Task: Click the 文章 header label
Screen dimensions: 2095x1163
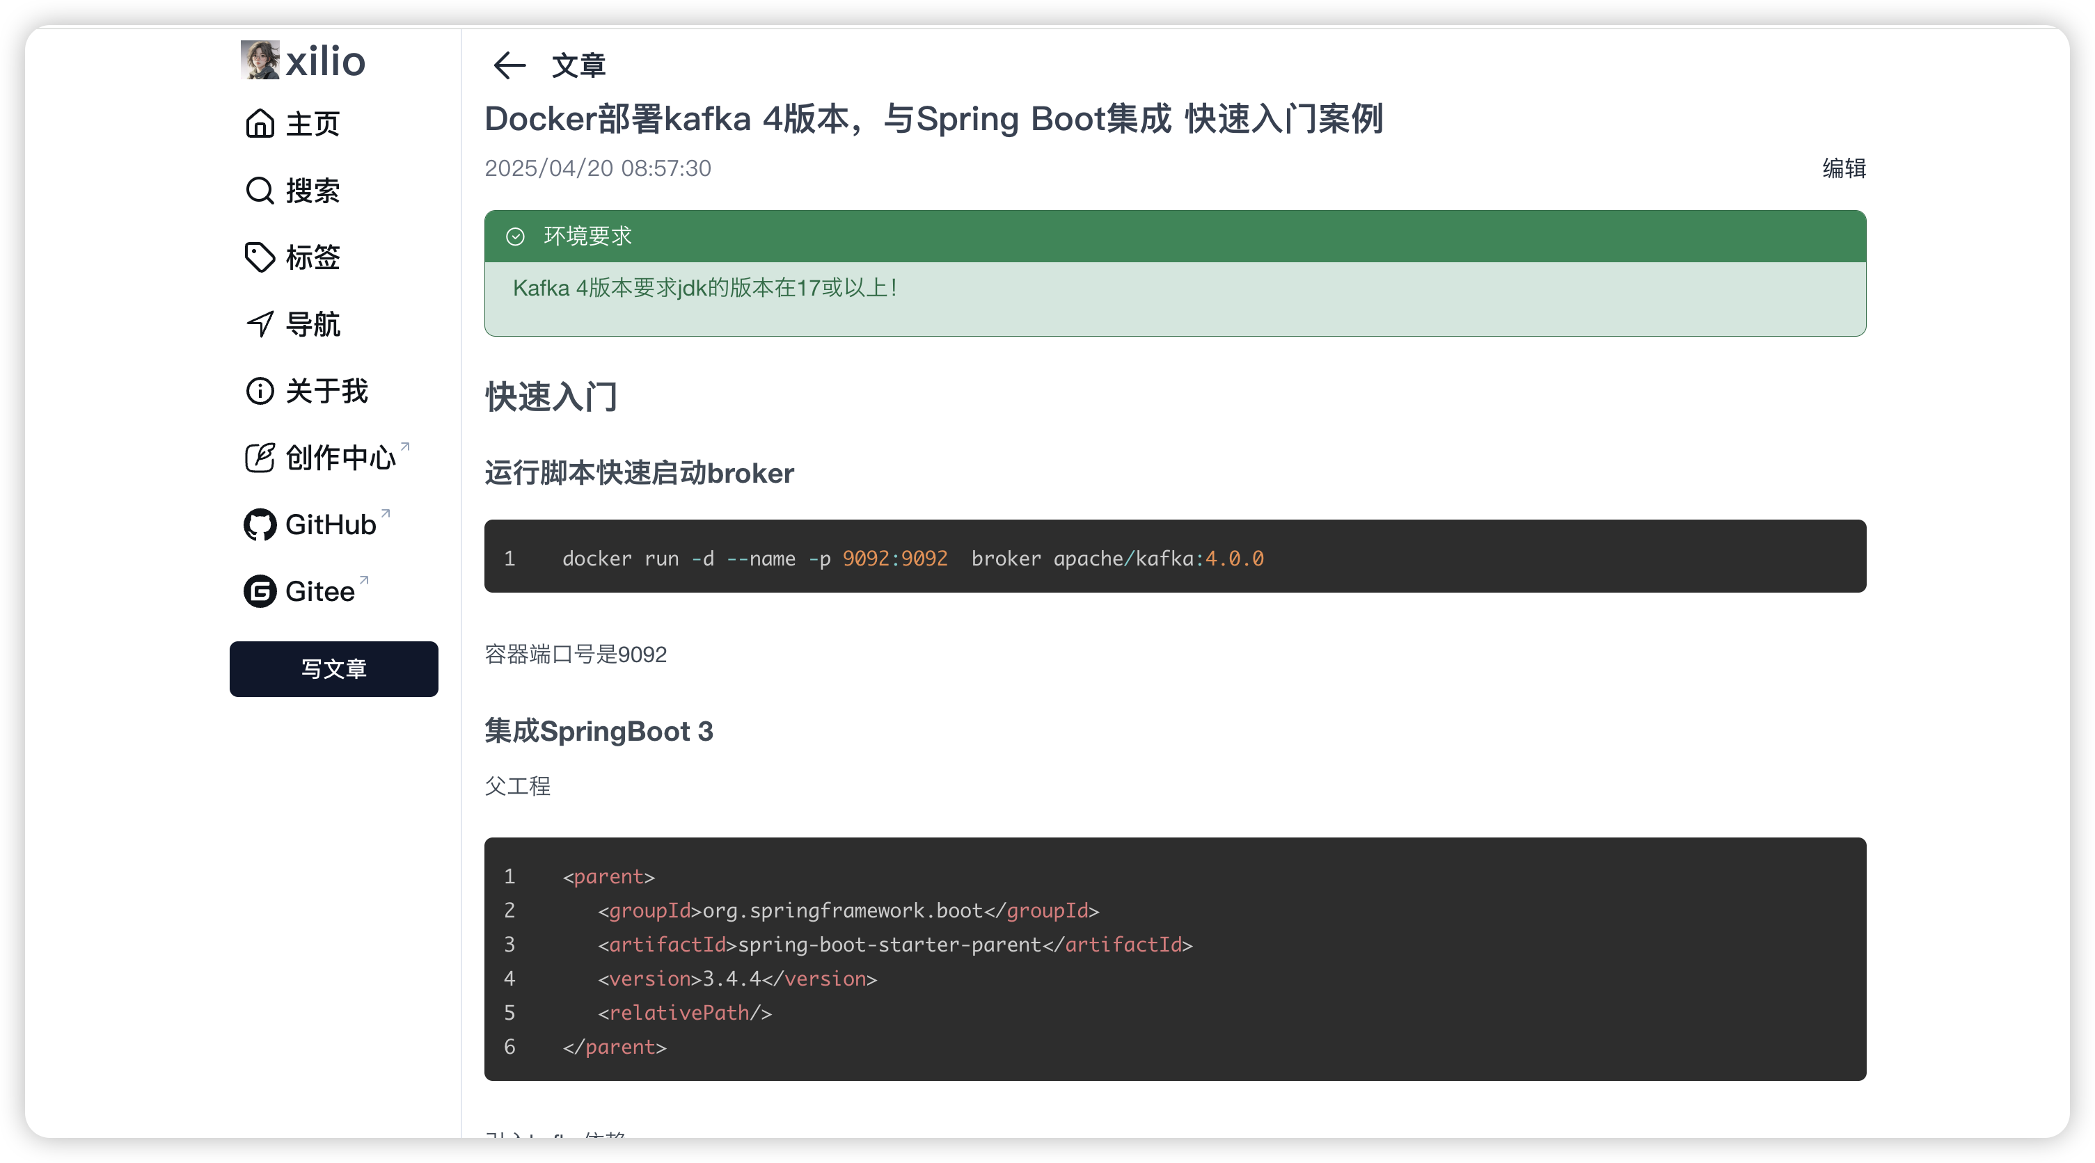Action: coord(578,66)
